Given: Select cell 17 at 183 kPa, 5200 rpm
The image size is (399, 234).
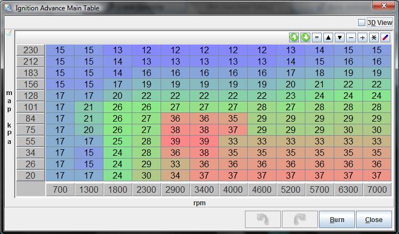Looking at the screenshot, I should click(291, 73).
